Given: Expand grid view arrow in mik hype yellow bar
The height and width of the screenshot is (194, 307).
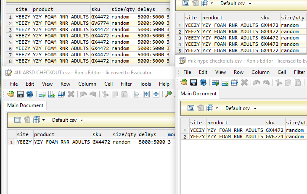Looking at the screenshot, I should (217, 108).
